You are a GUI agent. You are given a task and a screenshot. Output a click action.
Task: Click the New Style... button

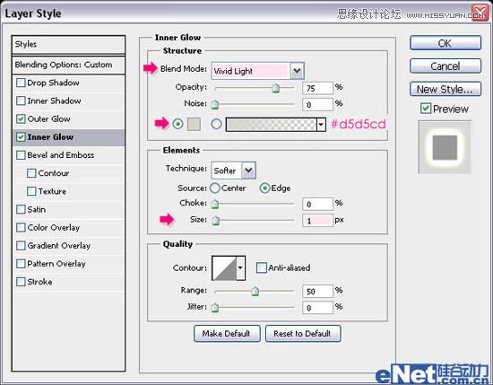[x=445, y=89]
